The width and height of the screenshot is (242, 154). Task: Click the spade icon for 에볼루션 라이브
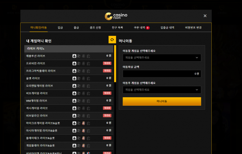pyautogui.click(x=74, y=56)
